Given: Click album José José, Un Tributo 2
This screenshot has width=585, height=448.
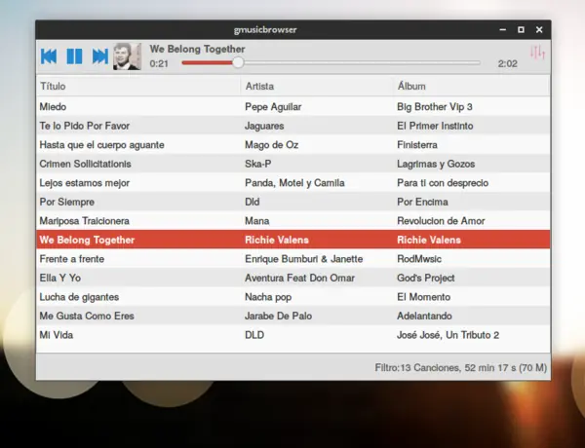Looking at the screenshot, I should (x=448, y=335).
